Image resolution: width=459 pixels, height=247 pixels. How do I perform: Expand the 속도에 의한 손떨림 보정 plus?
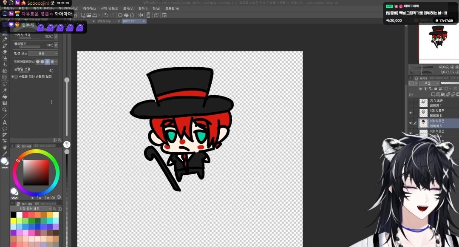tap(12, 77)
